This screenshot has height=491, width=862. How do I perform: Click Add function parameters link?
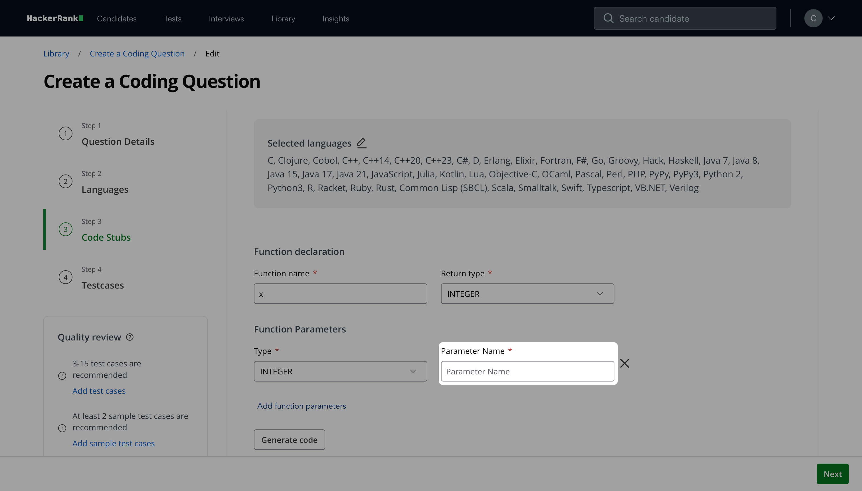point(301,406)
